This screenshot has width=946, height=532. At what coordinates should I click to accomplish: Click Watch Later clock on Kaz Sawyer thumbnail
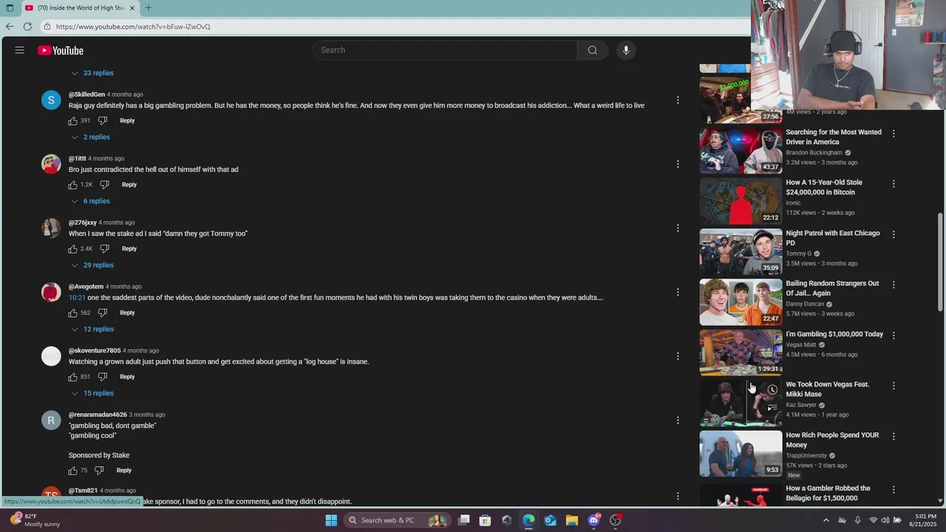point(772,389)
